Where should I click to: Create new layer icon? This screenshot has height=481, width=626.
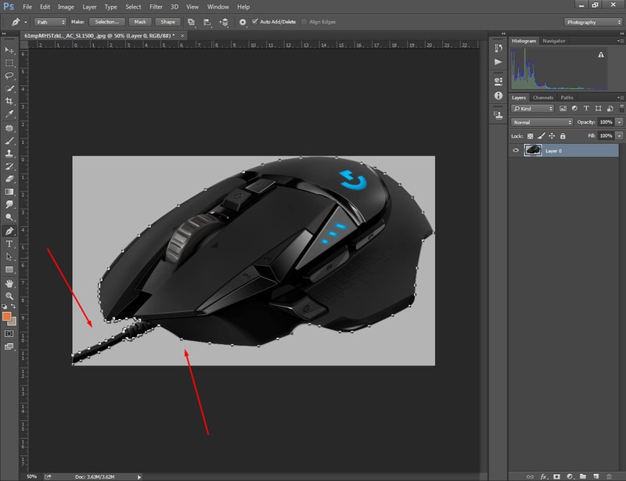tap(596, 476)
